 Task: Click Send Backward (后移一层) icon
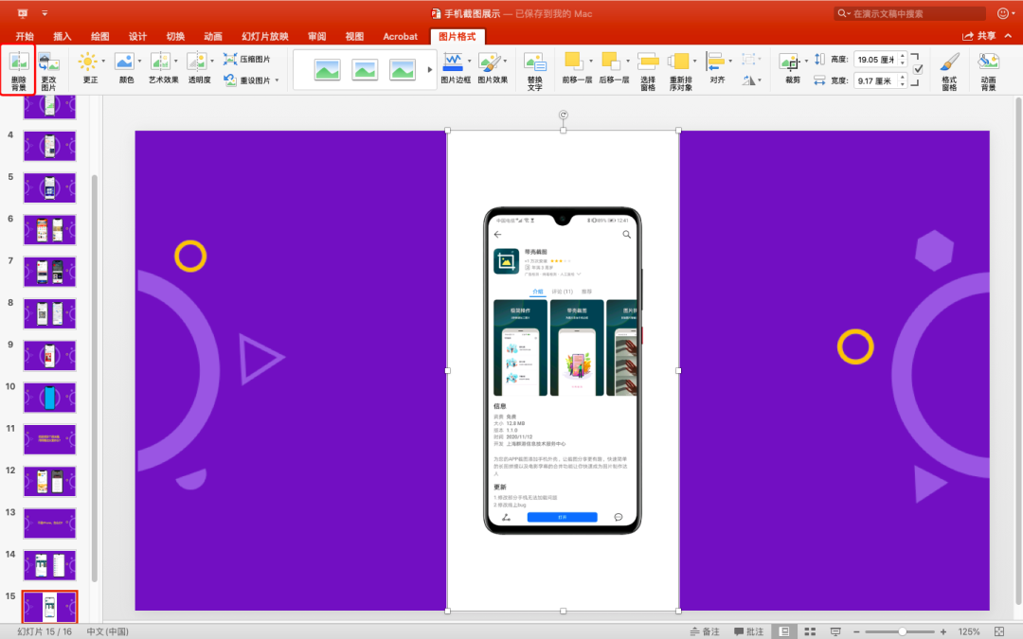(611, 61)
